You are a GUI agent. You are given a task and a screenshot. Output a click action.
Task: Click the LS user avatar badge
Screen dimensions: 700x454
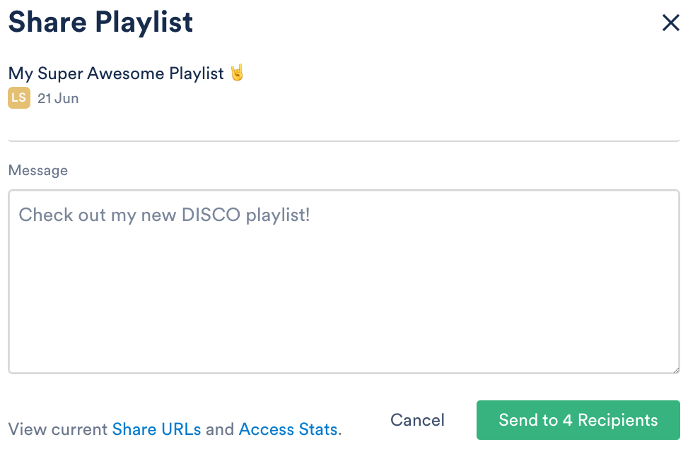pyautogui.click(x=19, y=98)
